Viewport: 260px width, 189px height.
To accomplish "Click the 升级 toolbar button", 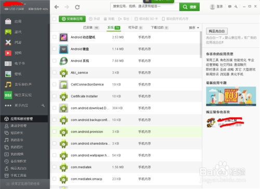I will pyautogui.click(x=94, y=19).
